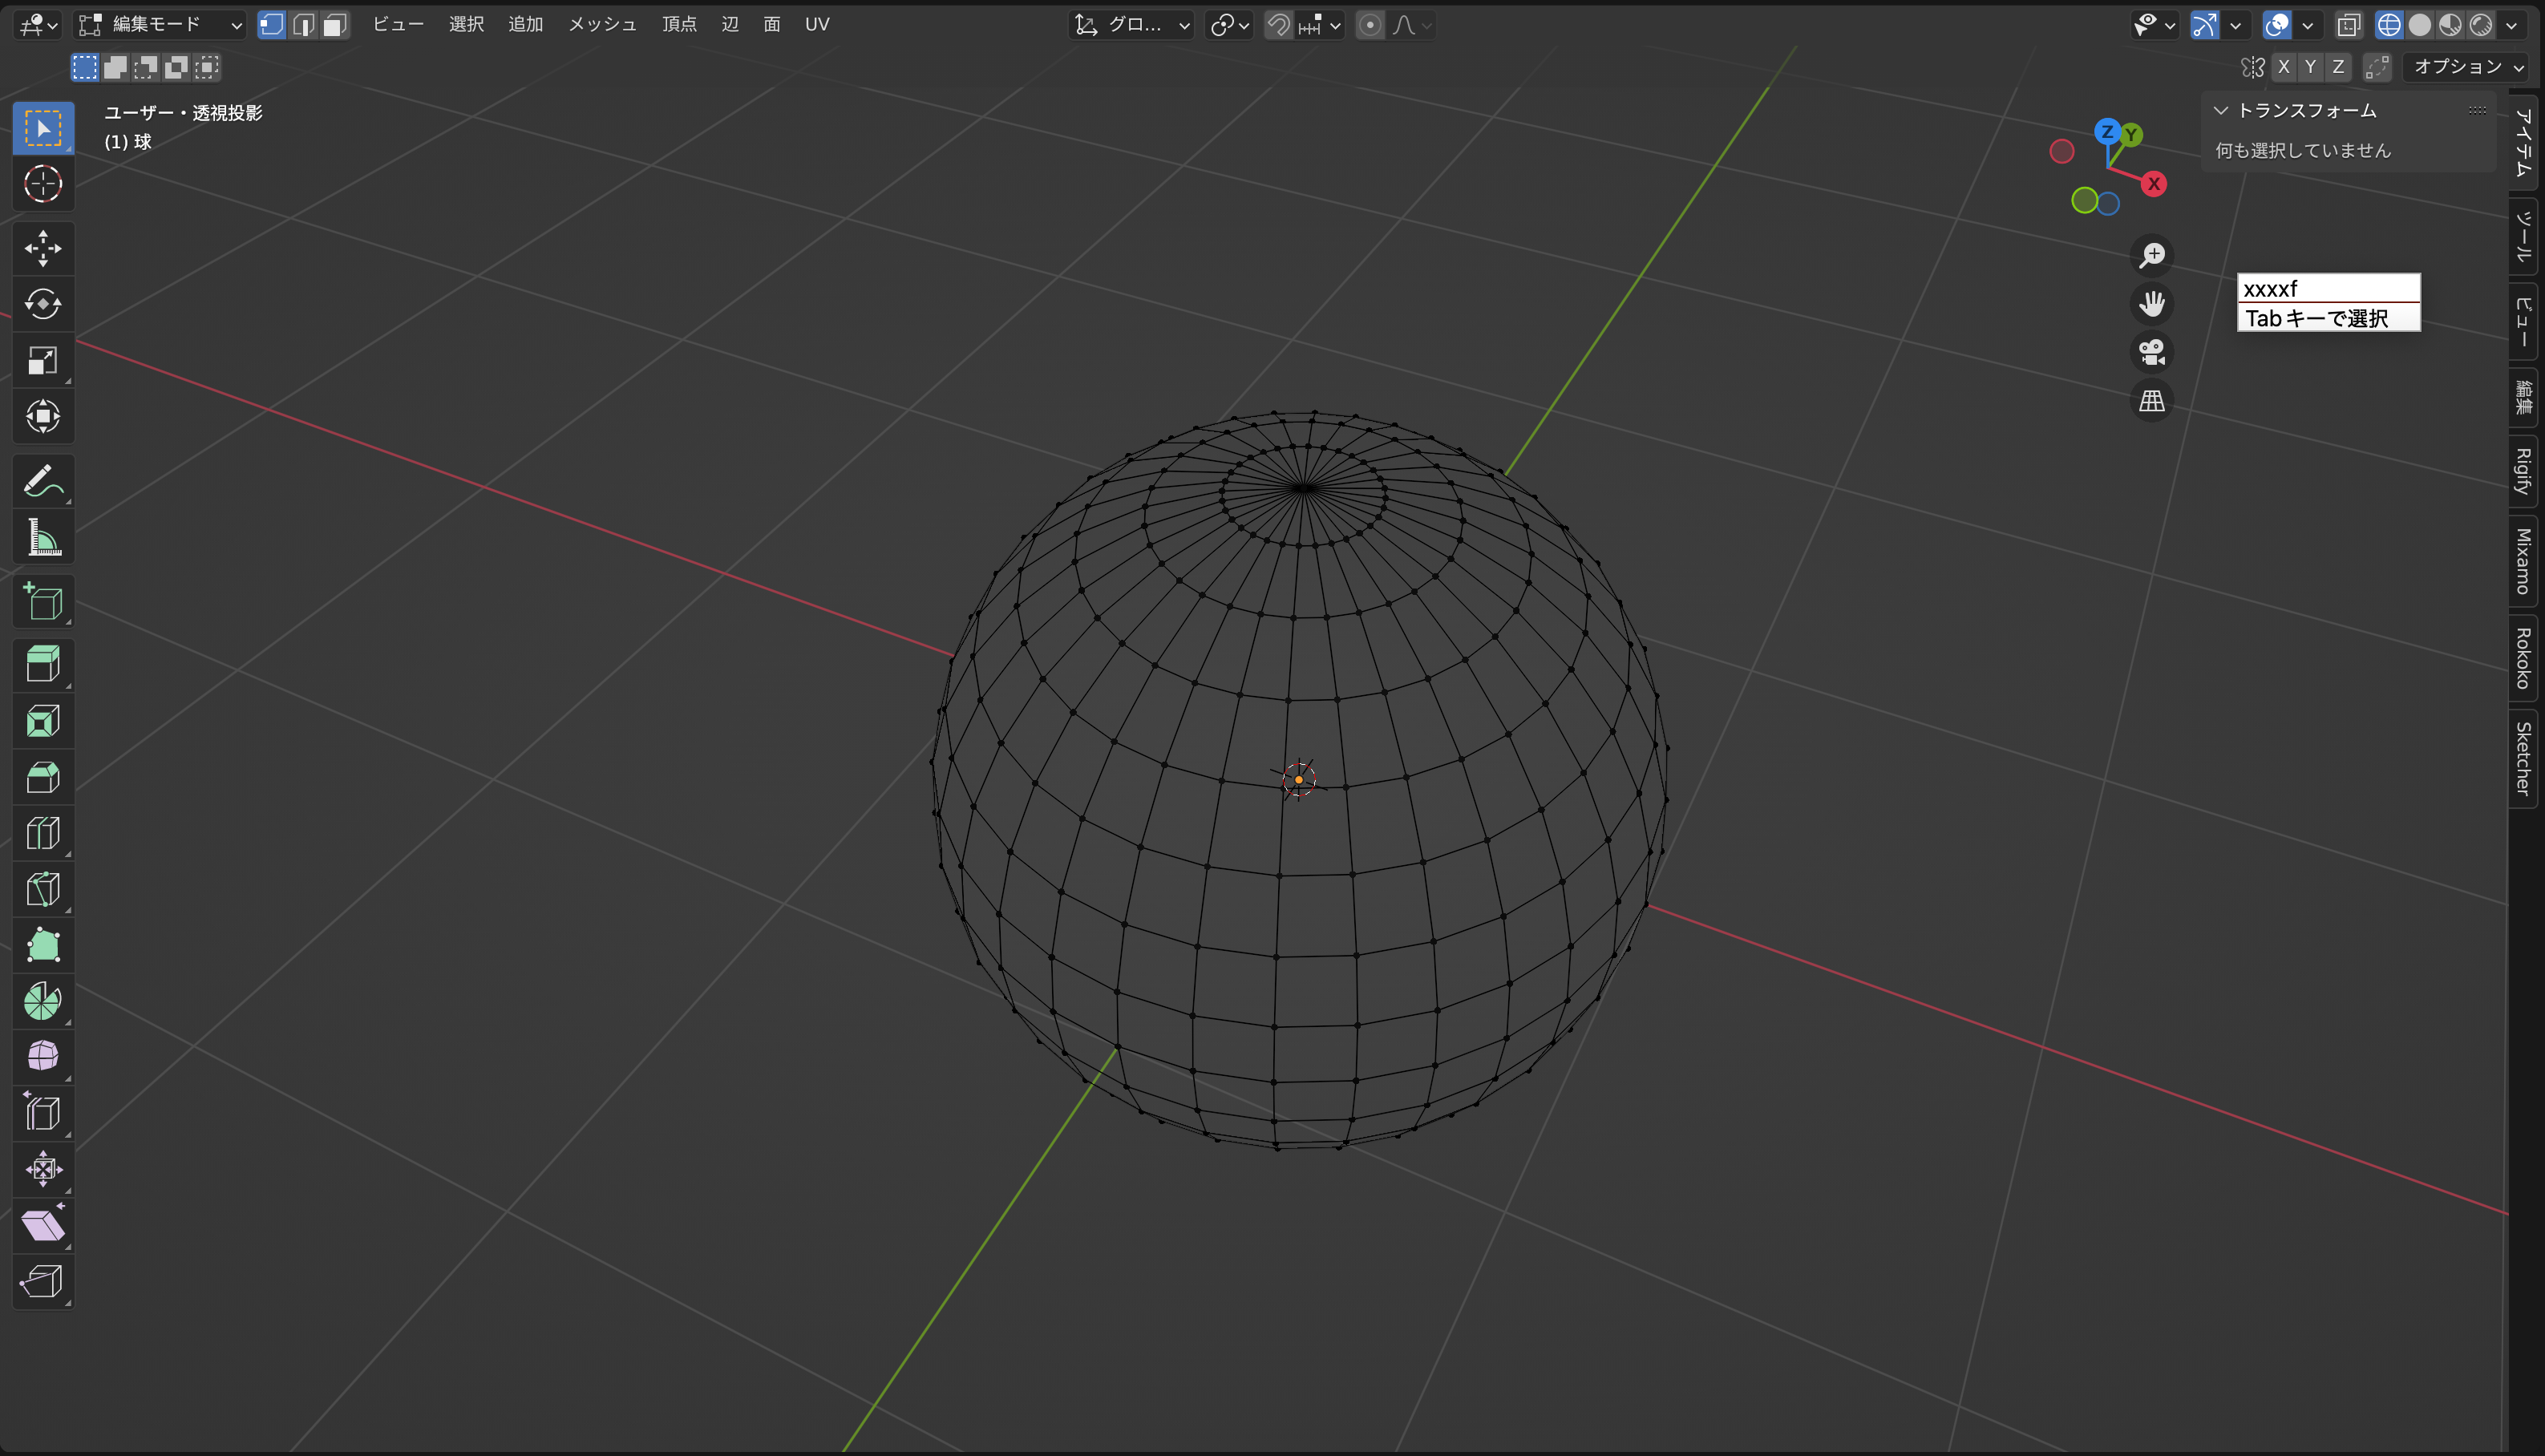The image size is (2545, 1456).
Task: Switch to vertex select mode
Action: coord(271,24)
